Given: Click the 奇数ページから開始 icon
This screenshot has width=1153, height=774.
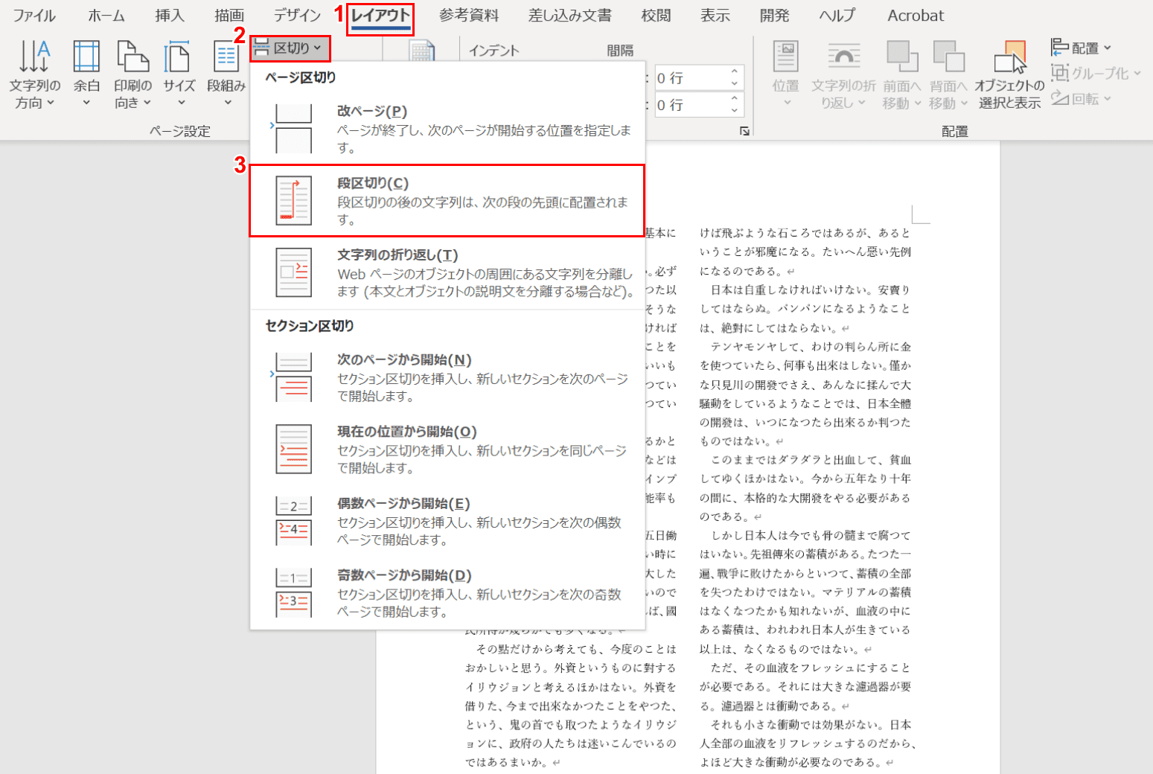Looking at the screenshot, I should [293, 593].
